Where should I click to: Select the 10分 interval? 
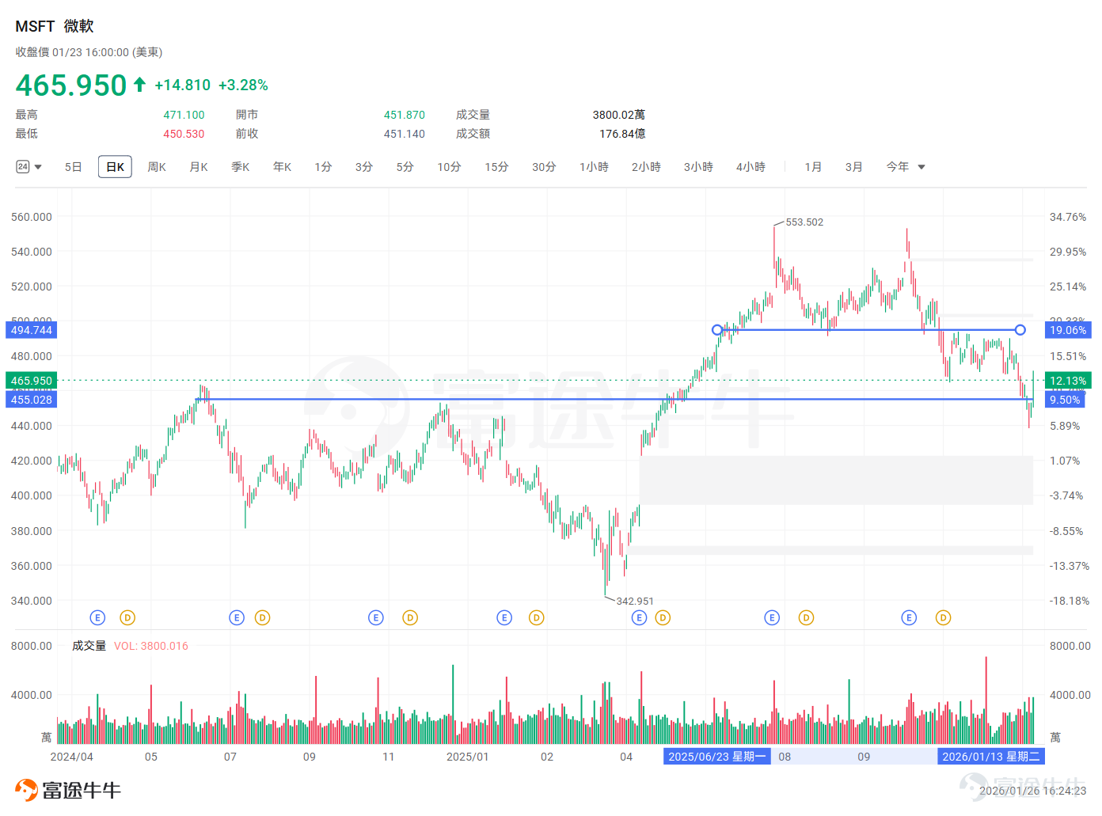[450, 167]
